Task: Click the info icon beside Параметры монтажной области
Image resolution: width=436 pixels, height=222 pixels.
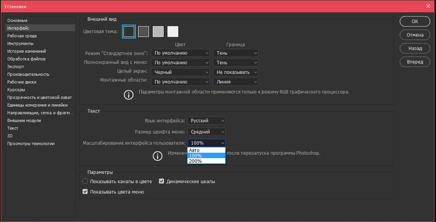Action: point(128,95)
